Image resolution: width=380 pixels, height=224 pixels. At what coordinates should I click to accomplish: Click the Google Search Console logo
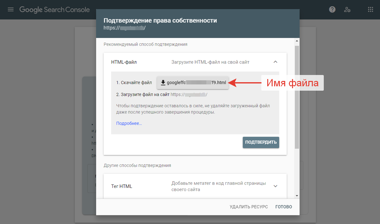[54, 9]
